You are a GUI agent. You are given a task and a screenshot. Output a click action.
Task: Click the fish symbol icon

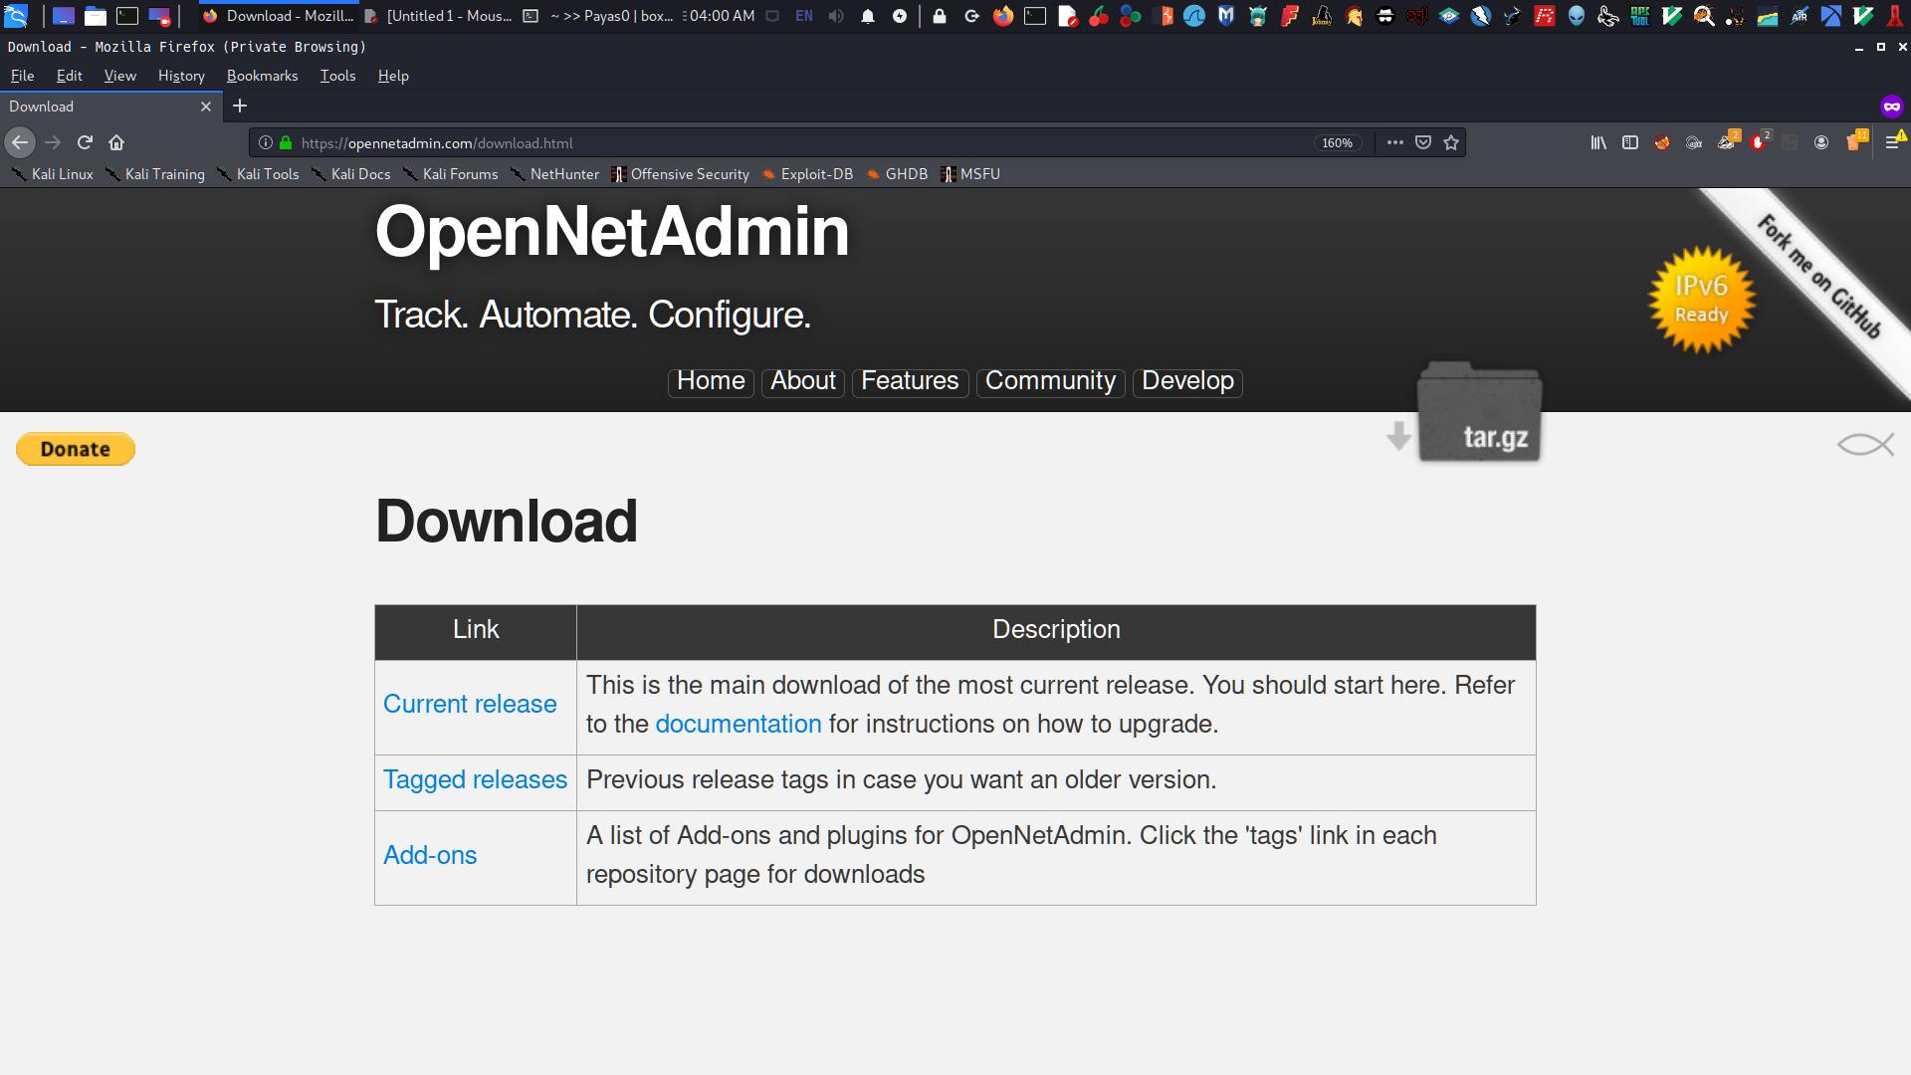click(1865, 444)
